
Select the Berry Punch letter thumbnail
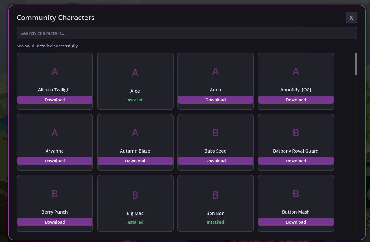[x=55, y=194]
